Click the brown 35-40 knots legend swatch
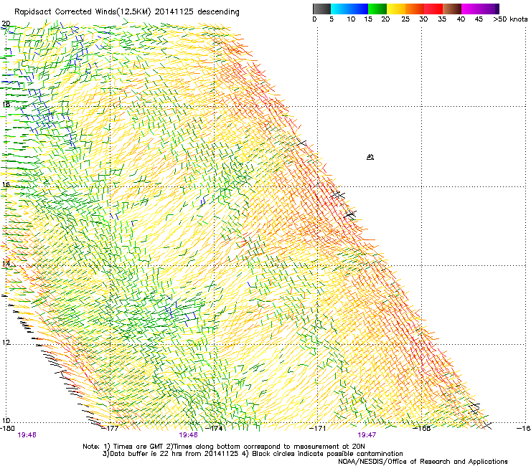Screen dimensions: 531x466 452,9
